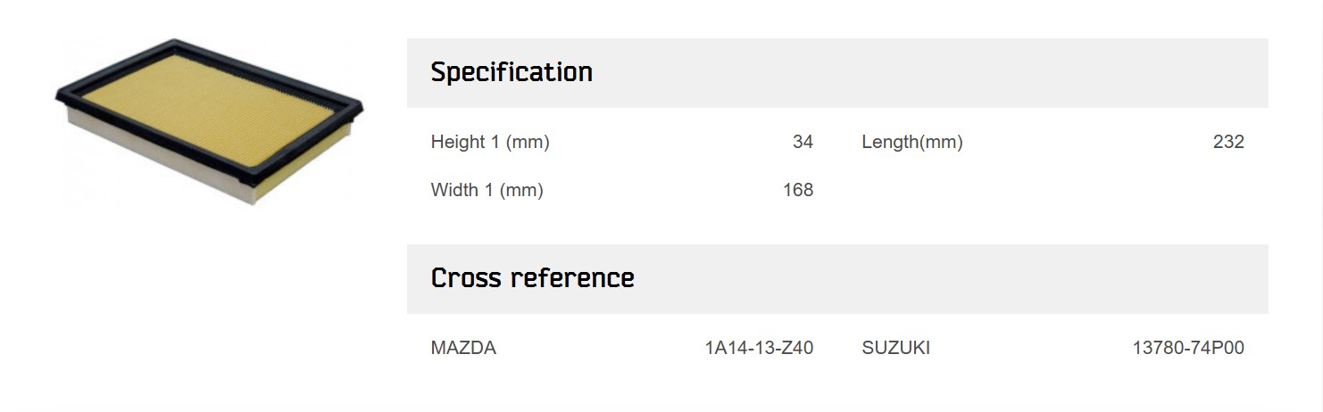
Task: Click the SUZUKI brand name
Action: (895, 348)
